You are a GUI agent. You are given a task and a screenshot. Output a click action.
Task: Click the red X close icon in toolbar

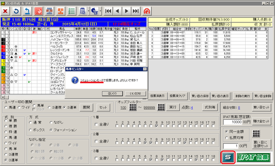pyautogui.click(x=5, y=11)
